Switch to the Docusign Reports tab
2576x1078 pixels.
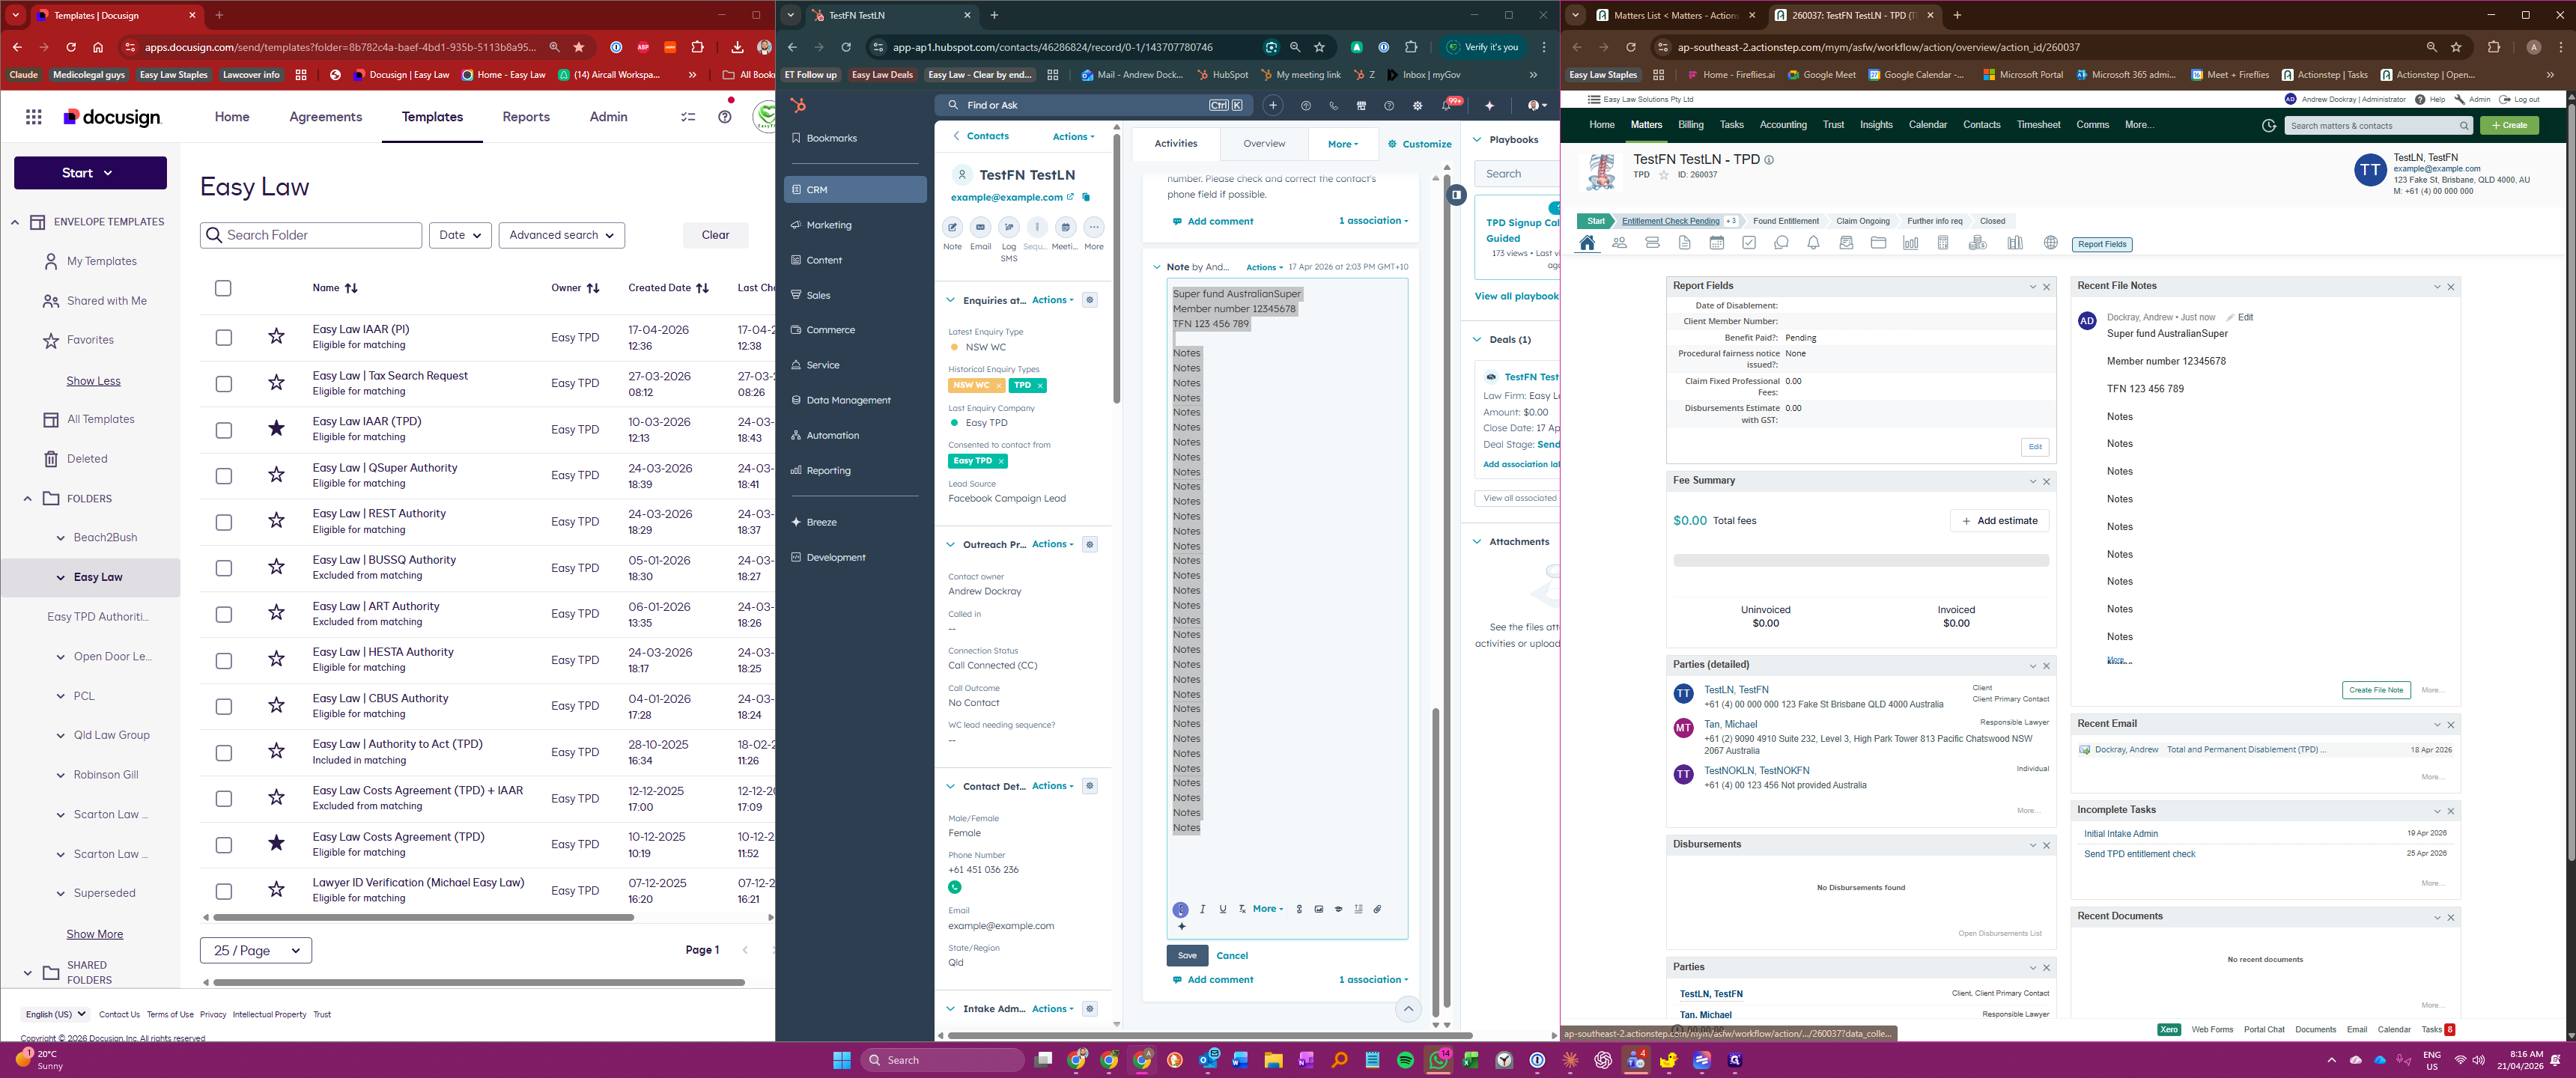(525, 117)
